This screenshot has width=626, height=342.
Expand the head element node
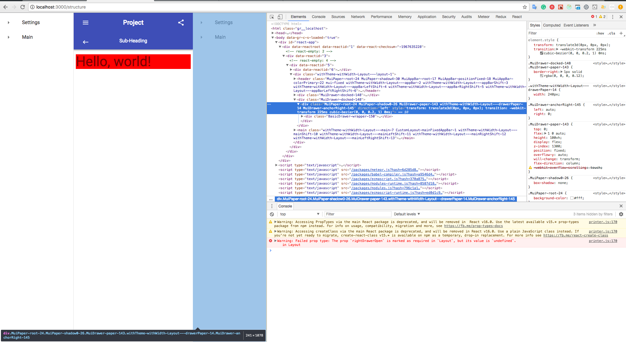pyautogui.click(x=273, y=33)
